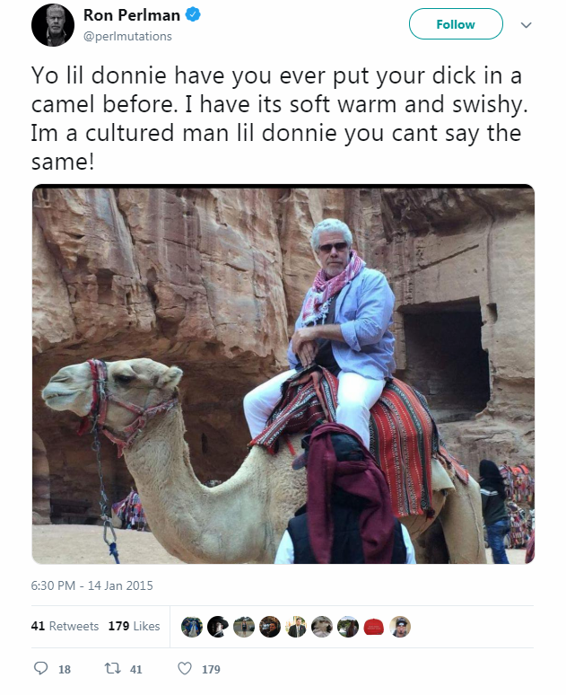Viewport: 566px width, 695px height.
Task: Follow the @perlmutations account
Action: click(x=455, y=24)
